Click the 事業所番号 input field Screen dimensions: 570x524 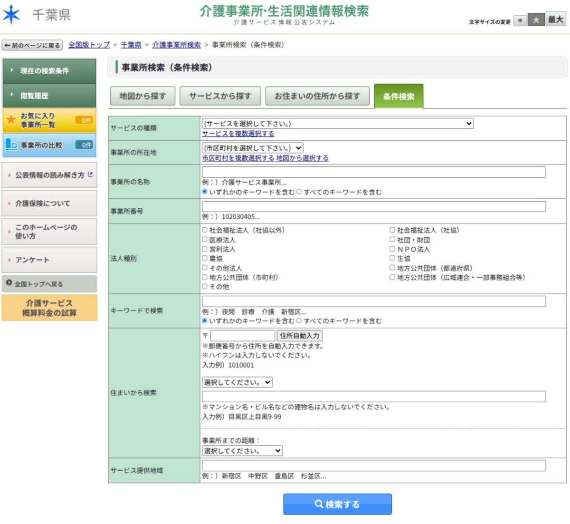coord(374,206)
